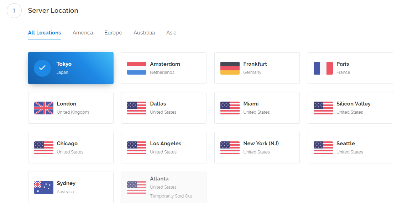Select Silicon Valley as server location
Viewport: 413px width, 216px height.
(350, 108)
